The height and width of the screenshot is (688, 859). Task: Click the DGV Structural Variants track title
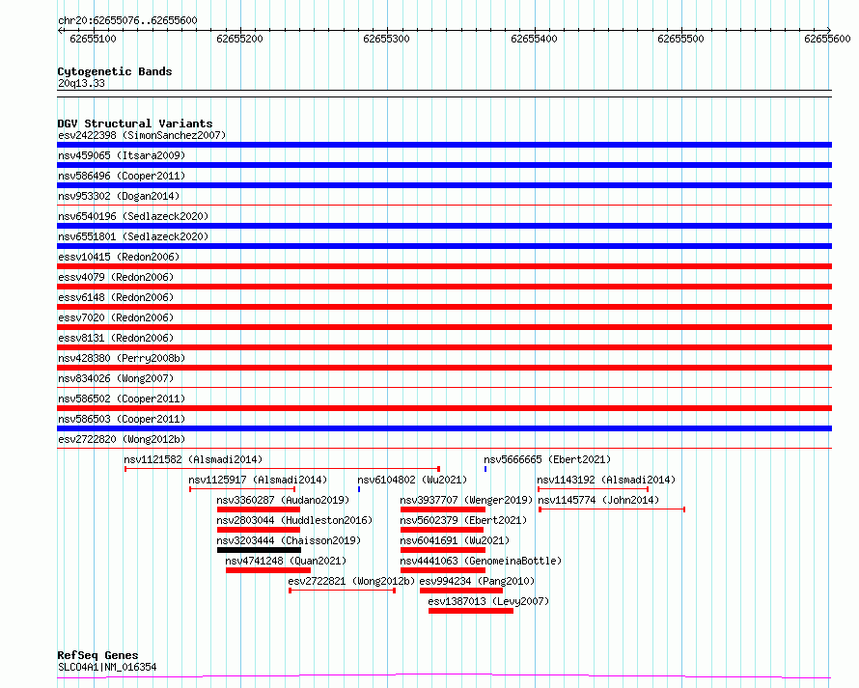tap(135, 124)
